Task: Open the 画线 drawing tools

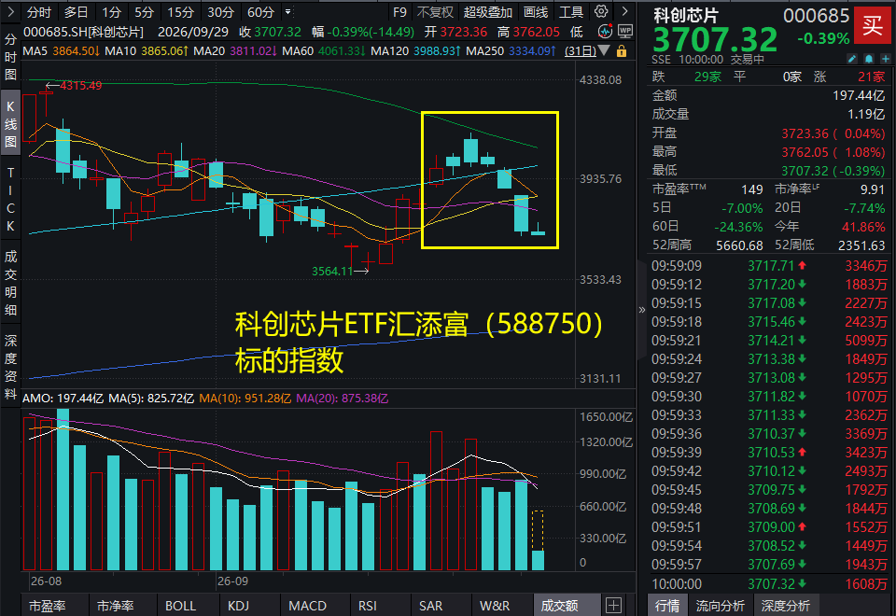Action: (x=536, y=12)
